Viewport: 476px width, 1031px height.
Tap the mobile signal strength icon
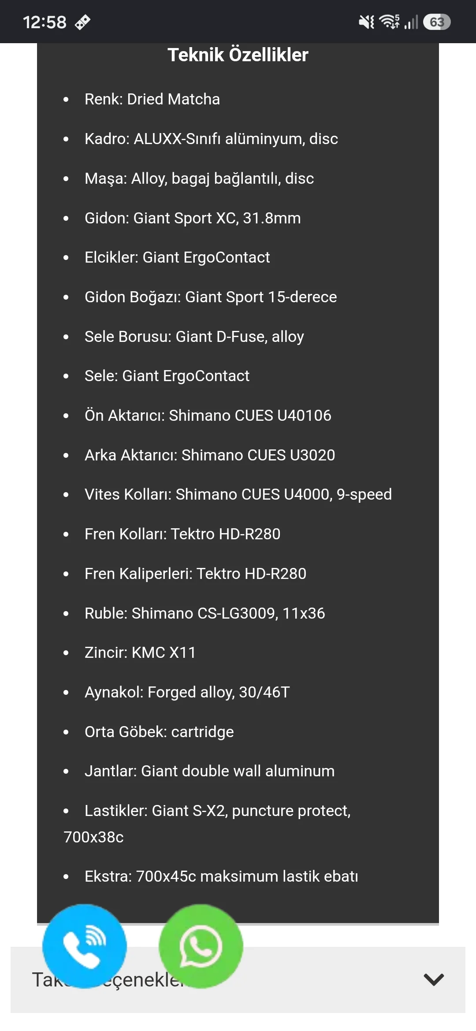(x=411, y=22)
